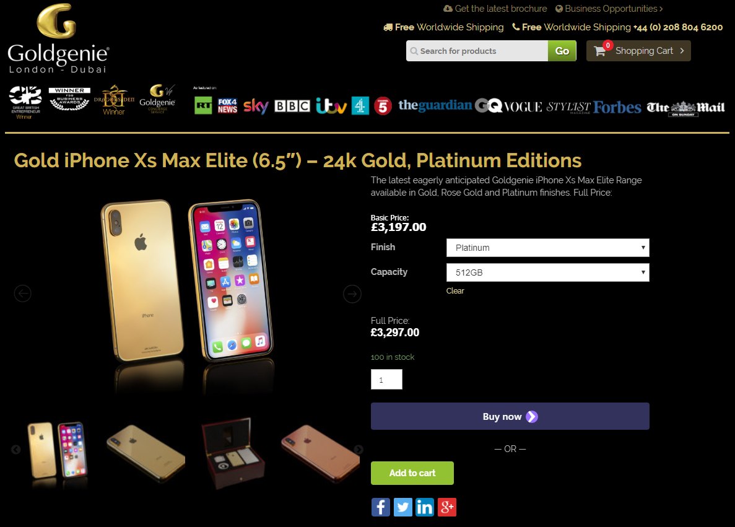The width and height of the screenshot is (735, 527).
Task: Click the Goldgenie logo
Action: (58, 38)
